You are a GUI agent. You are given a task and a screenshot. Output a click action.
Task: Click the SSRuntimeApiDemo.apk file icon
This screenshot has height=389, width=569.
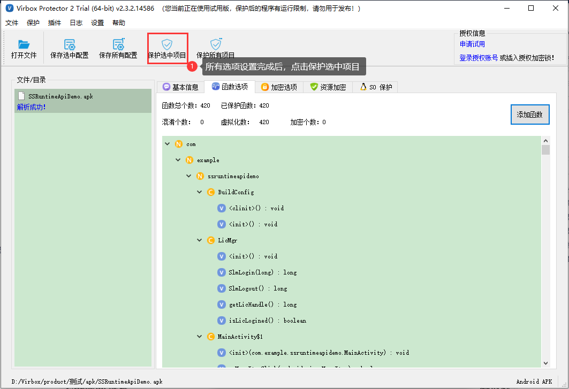(x=22, y=96)
